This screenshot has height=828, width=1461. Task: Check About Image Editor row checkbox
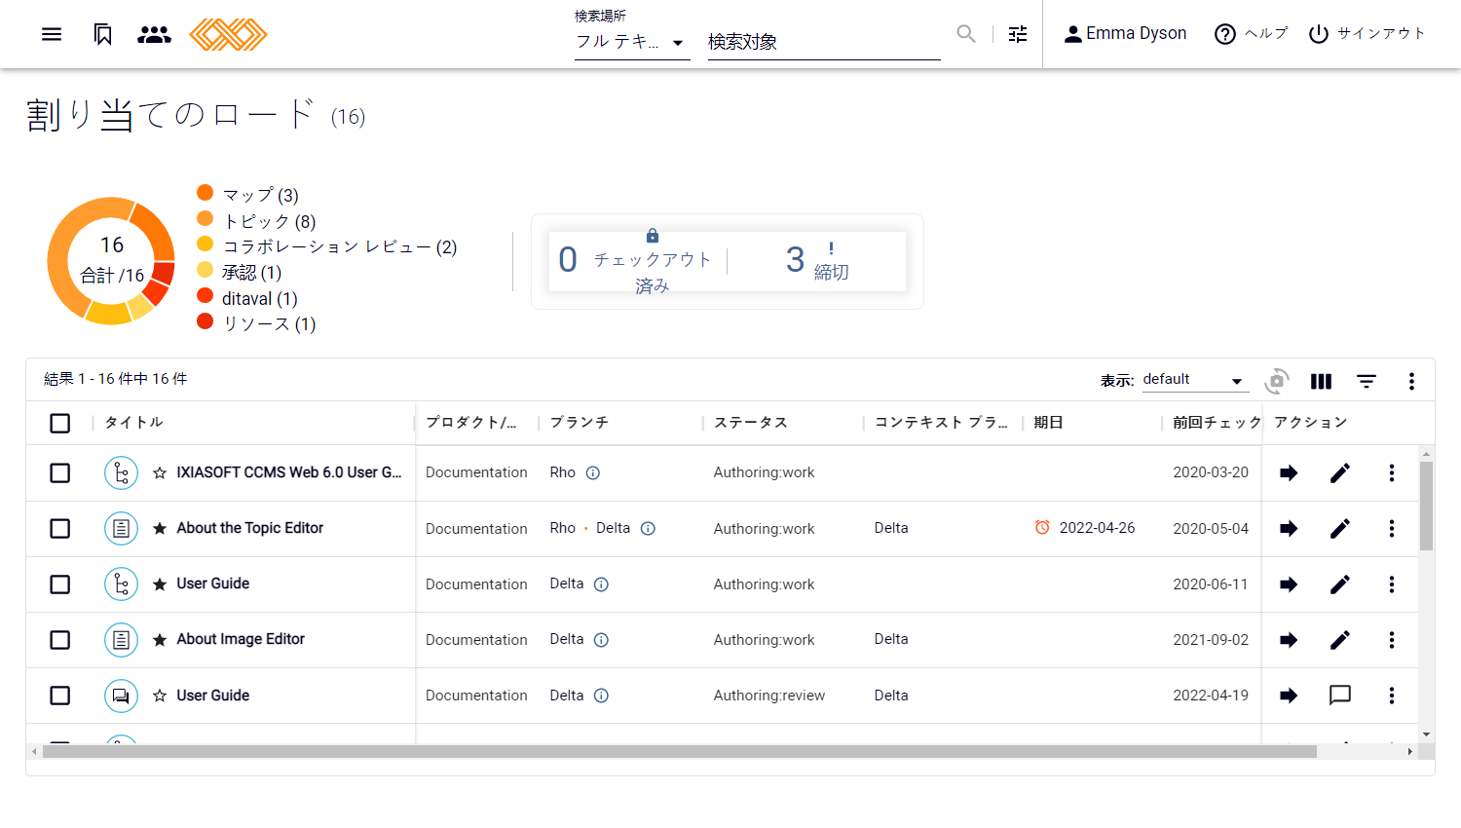(60, 639)
